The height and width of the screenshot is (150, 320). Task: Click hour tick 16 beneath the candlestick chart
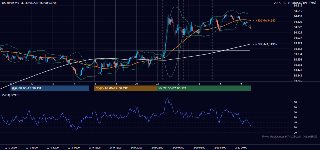click(94, 83)
